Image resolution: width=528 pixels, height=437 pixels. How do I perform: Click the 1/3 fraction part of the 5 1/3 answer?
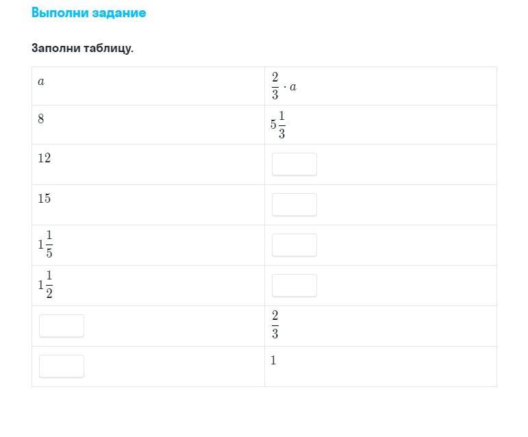coord(282,125)
